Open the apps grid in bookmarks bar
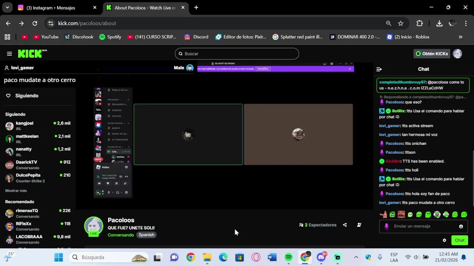The image size is (474, 266). 7,37
